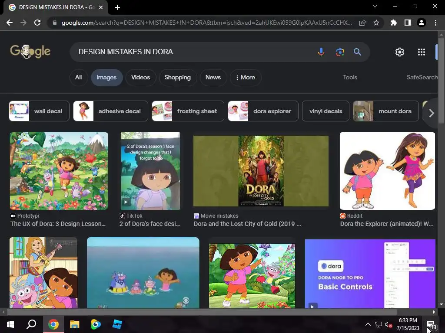Filter by dora explorer chip
The height and width of the screenshot is (333, 445).
(263, 111)
